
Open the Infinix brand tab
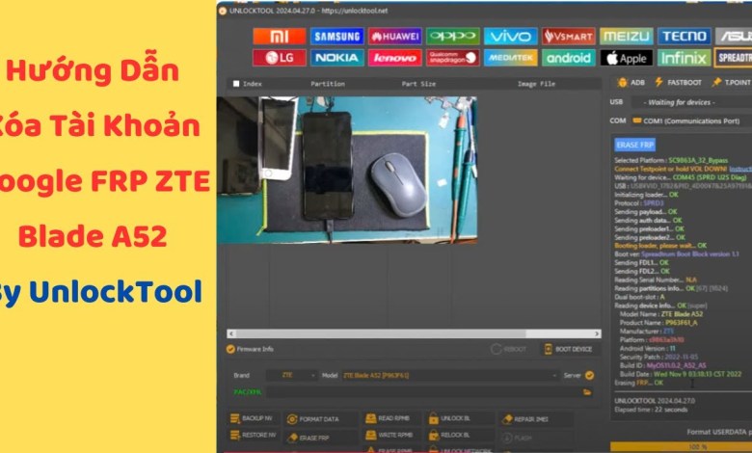[x=684, y=58]
